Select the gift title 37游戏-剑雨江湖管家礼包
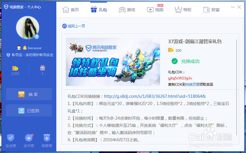Screen dimensions: 246x153 click(195, 41)
